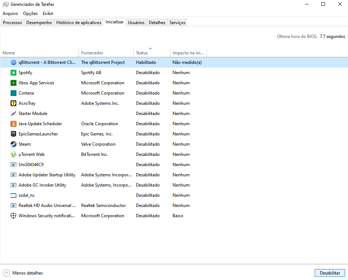Select 'Java Update Scheduler' row name
Screen dimensions: 348x280
[40, 124]
